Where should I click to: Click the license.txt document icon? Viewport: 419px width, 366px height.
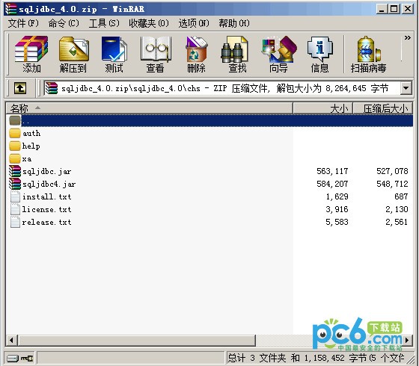pos(15,209)
